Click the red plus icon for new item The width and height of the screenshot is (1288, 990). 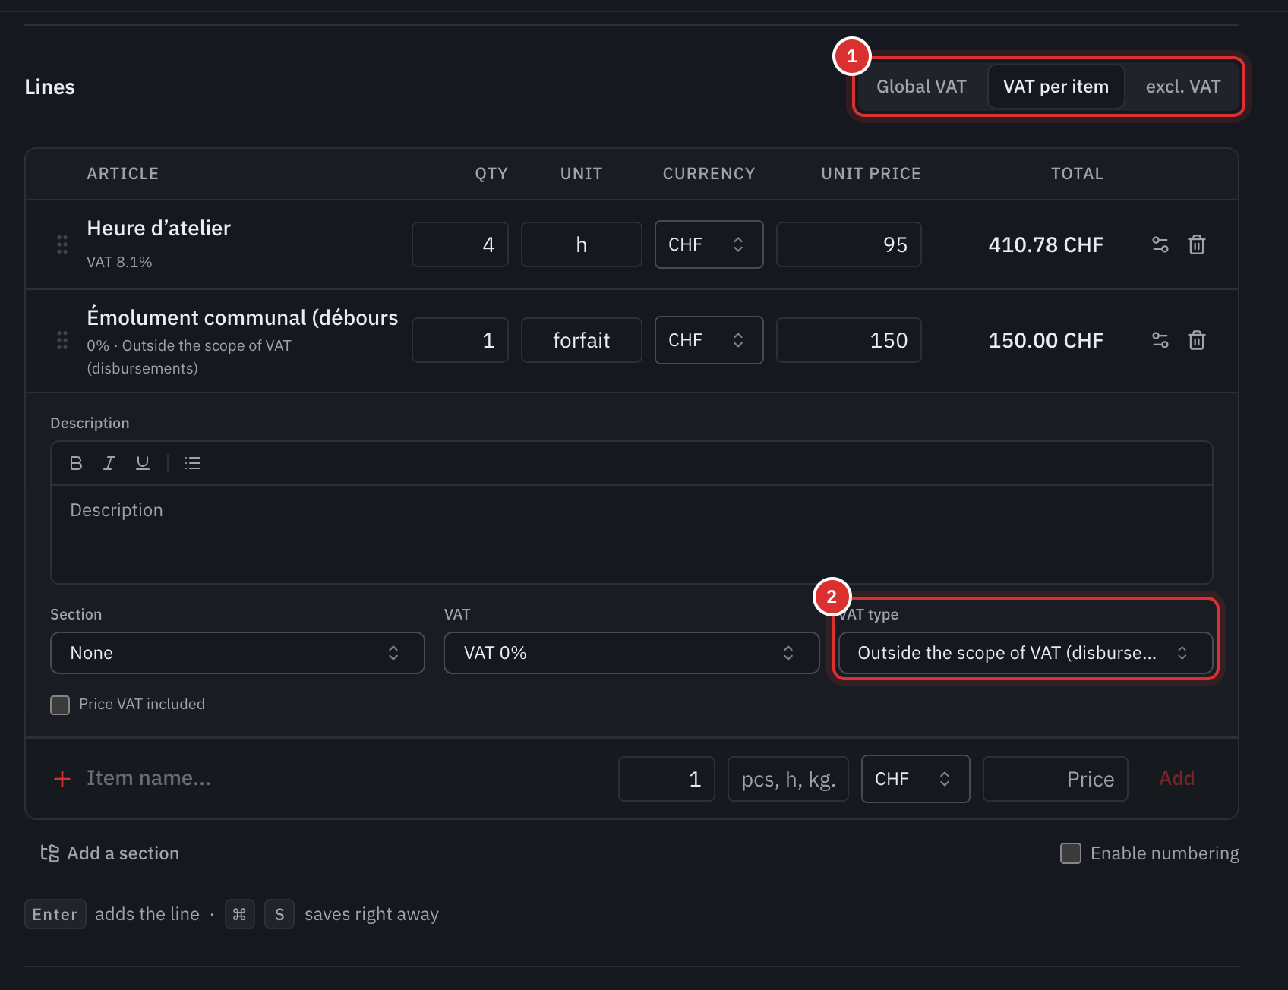(62, 779)
